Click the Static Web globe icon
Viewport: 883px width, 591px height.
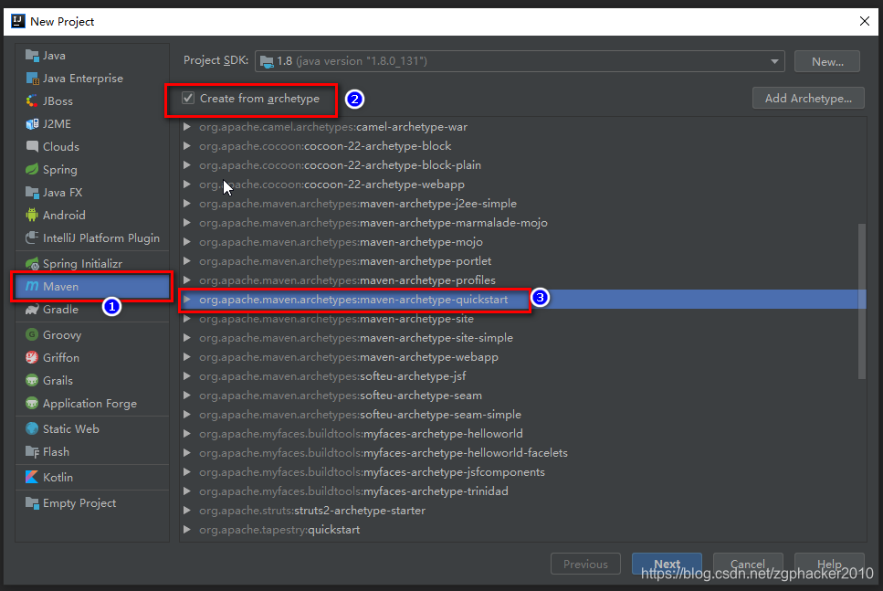(x=32, y=428)
